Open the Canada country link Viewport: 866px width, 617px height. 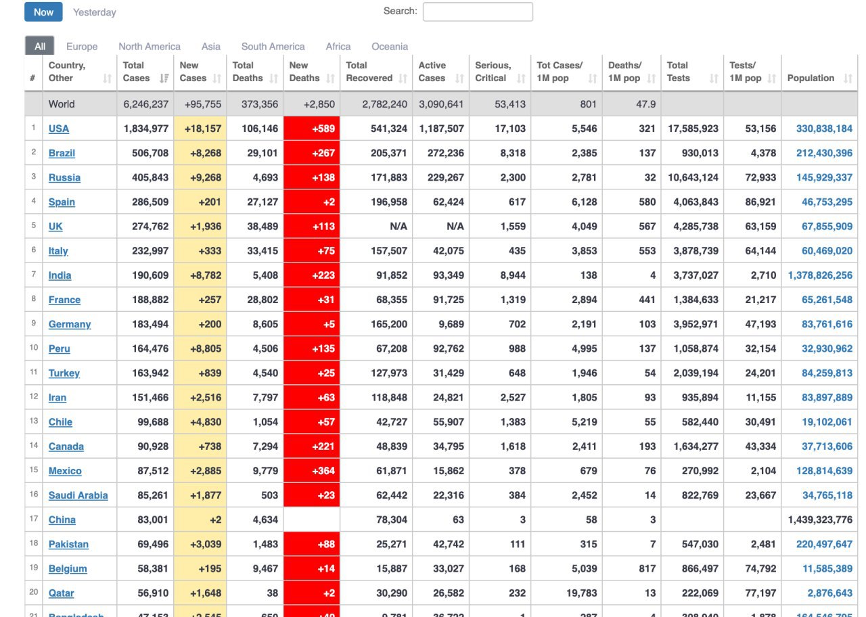[66, 447]
